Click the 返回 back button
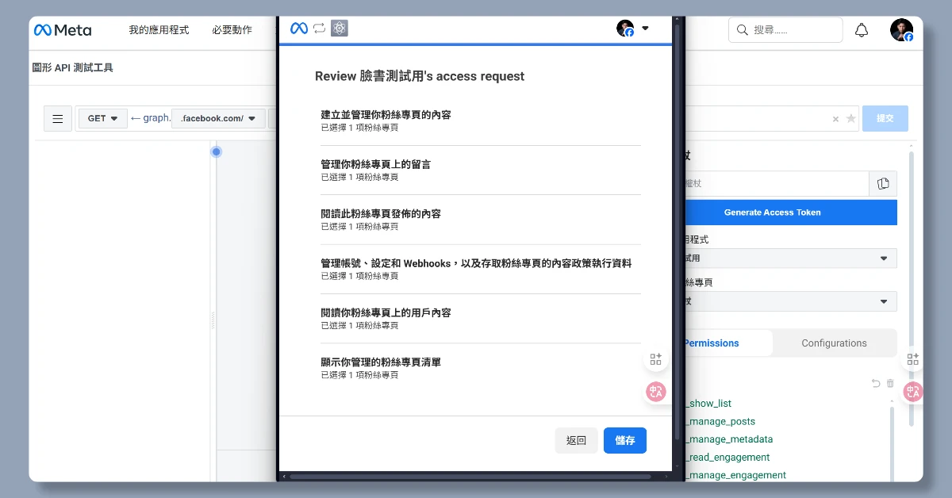This screenshot has height=498, width=952. click(x=576, y=441)
